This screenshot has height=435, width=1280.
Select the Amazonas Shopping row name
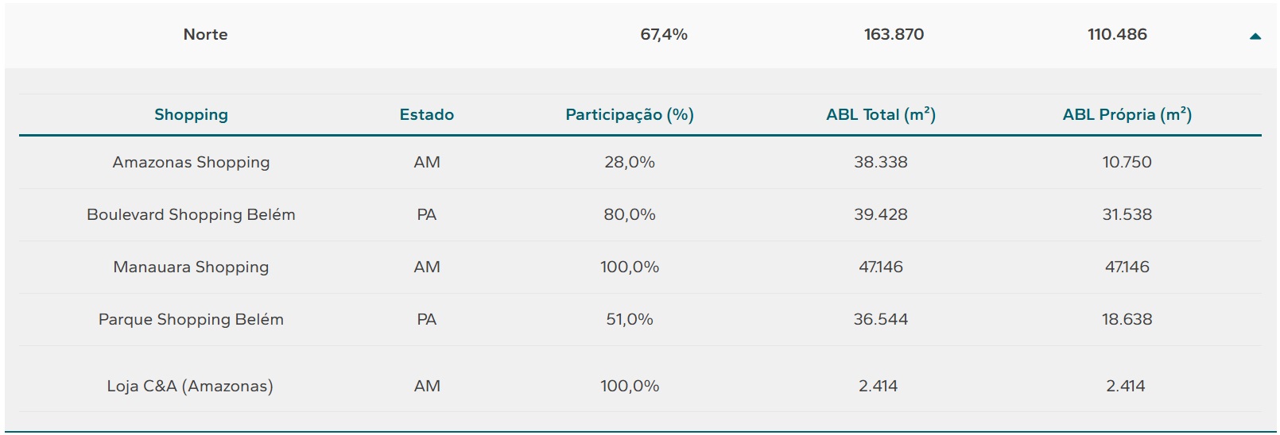191,162
